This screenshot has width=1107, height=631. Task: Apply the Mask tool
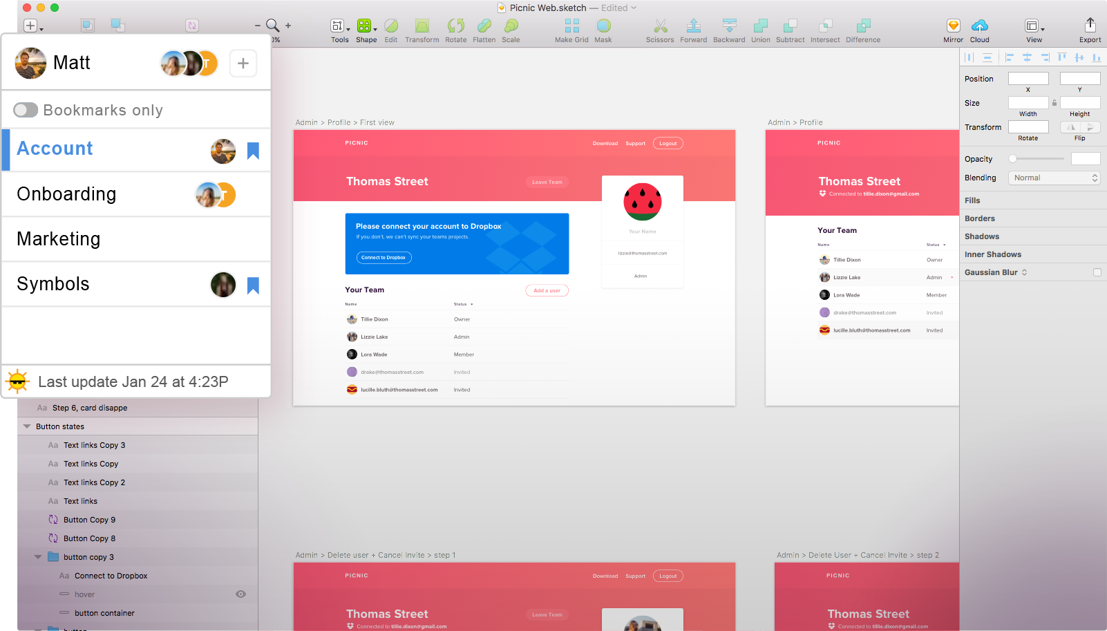tap(603, 26)
